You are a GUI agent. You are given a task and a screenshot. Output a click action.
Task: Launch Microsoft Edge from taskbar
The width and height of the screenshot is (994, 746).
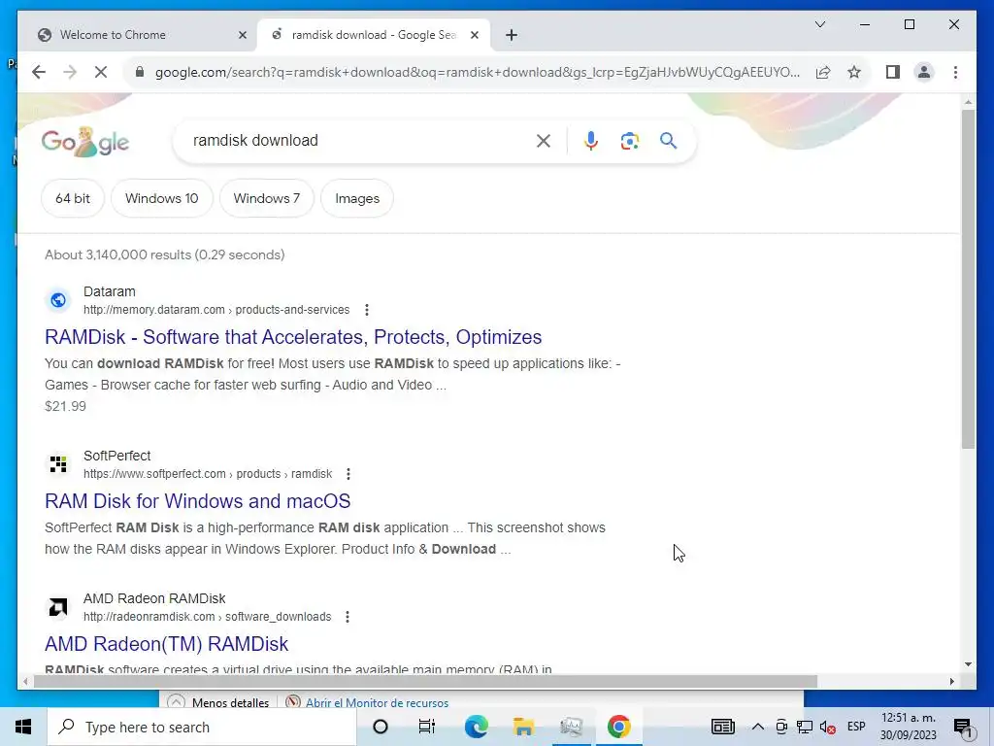point(476,727)
